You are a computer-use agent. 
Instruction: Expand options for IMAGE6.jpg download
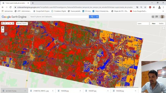tap(135, 91)
